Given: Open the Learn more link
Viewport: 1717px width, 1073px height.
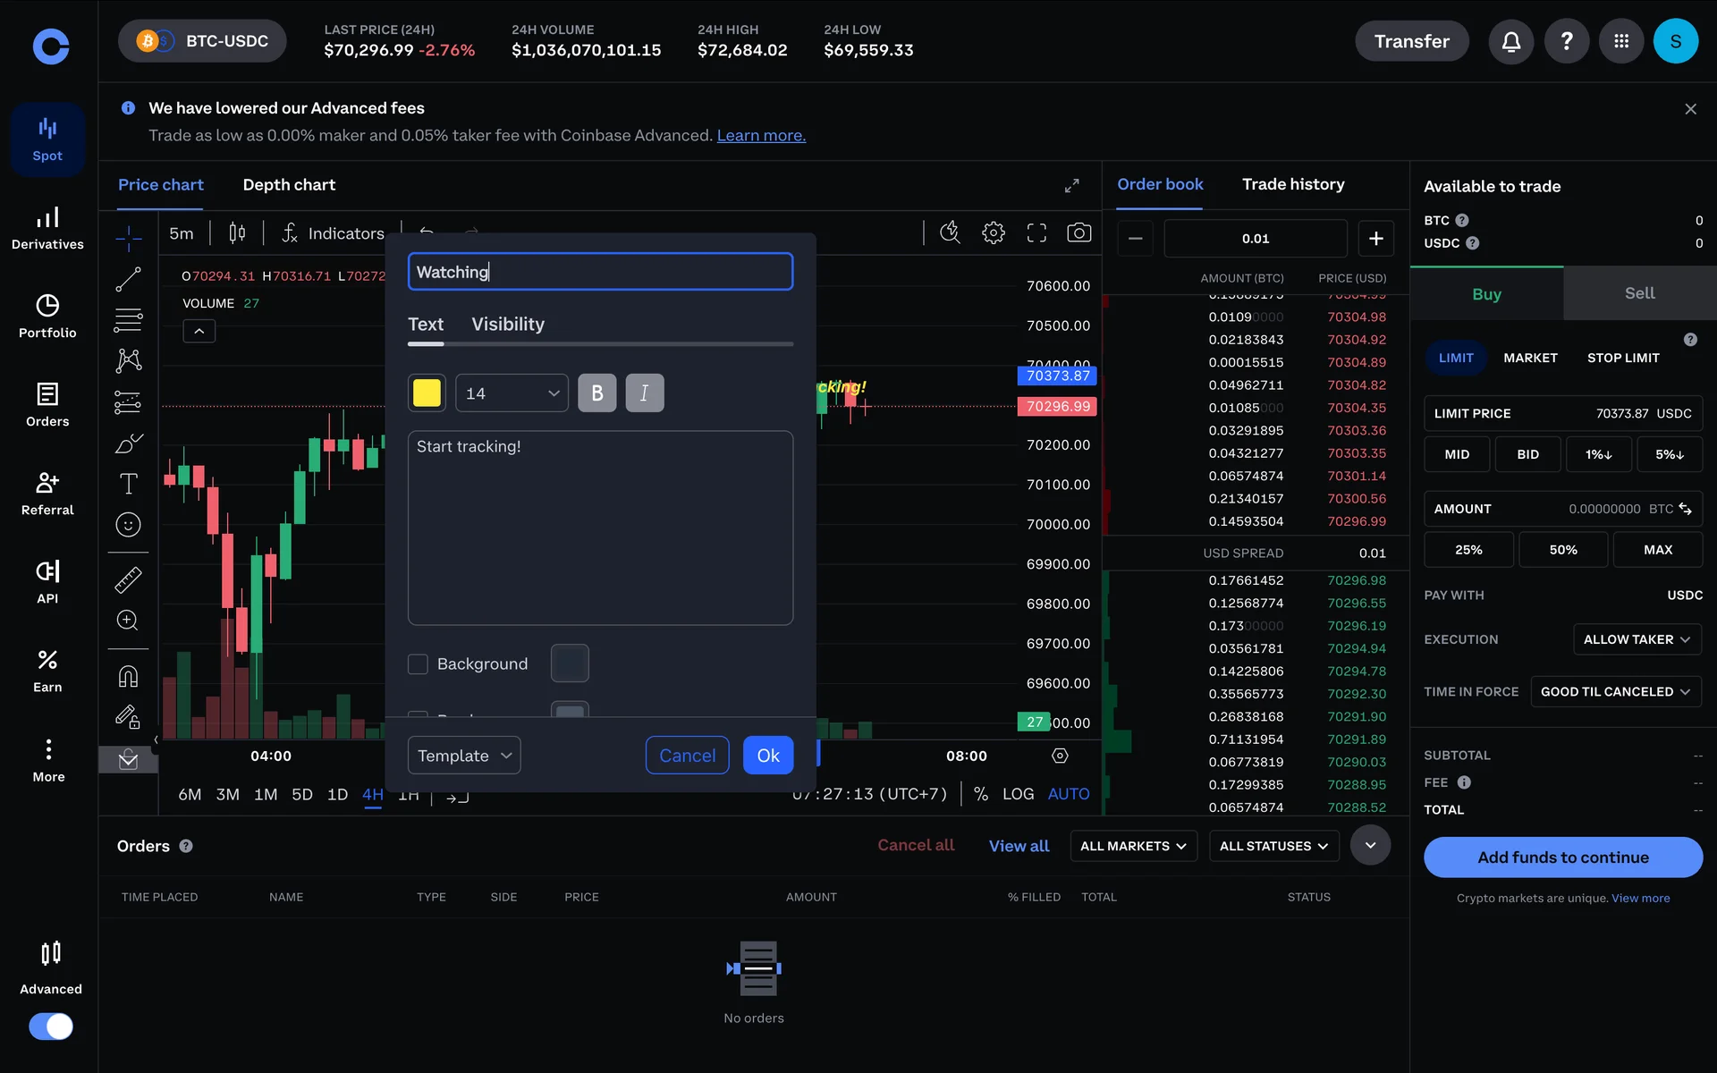Looking at the screenshot, I should pos(760,136).
